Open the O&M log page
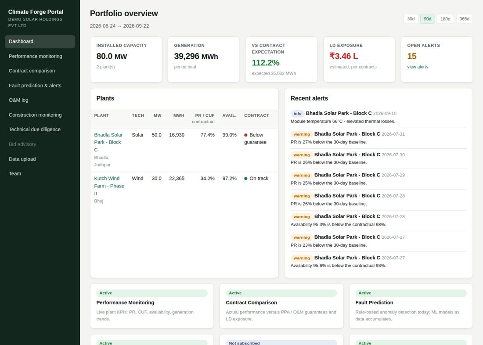Screen dimensions: 483x345 40,100
